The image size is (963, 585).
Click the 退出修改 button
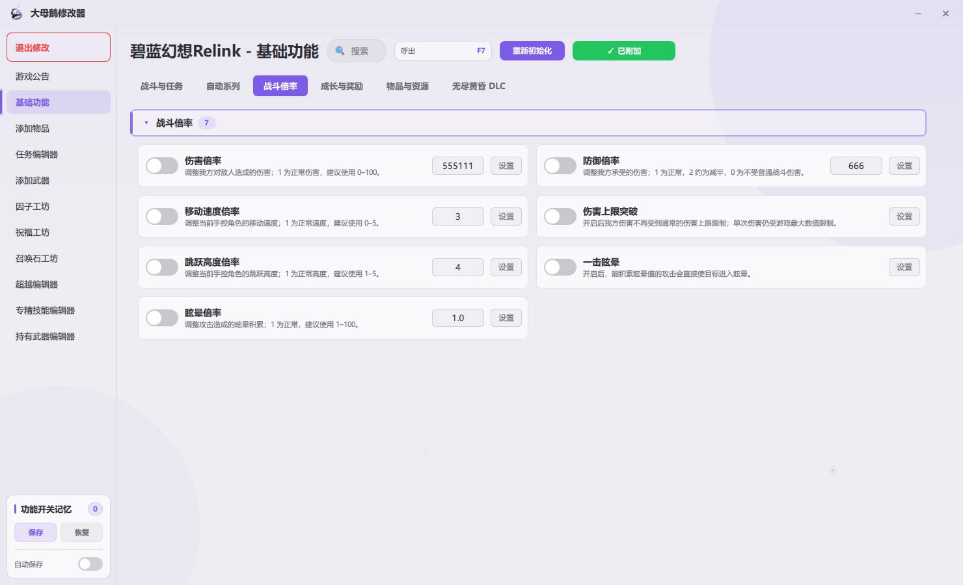coord(59,47)
